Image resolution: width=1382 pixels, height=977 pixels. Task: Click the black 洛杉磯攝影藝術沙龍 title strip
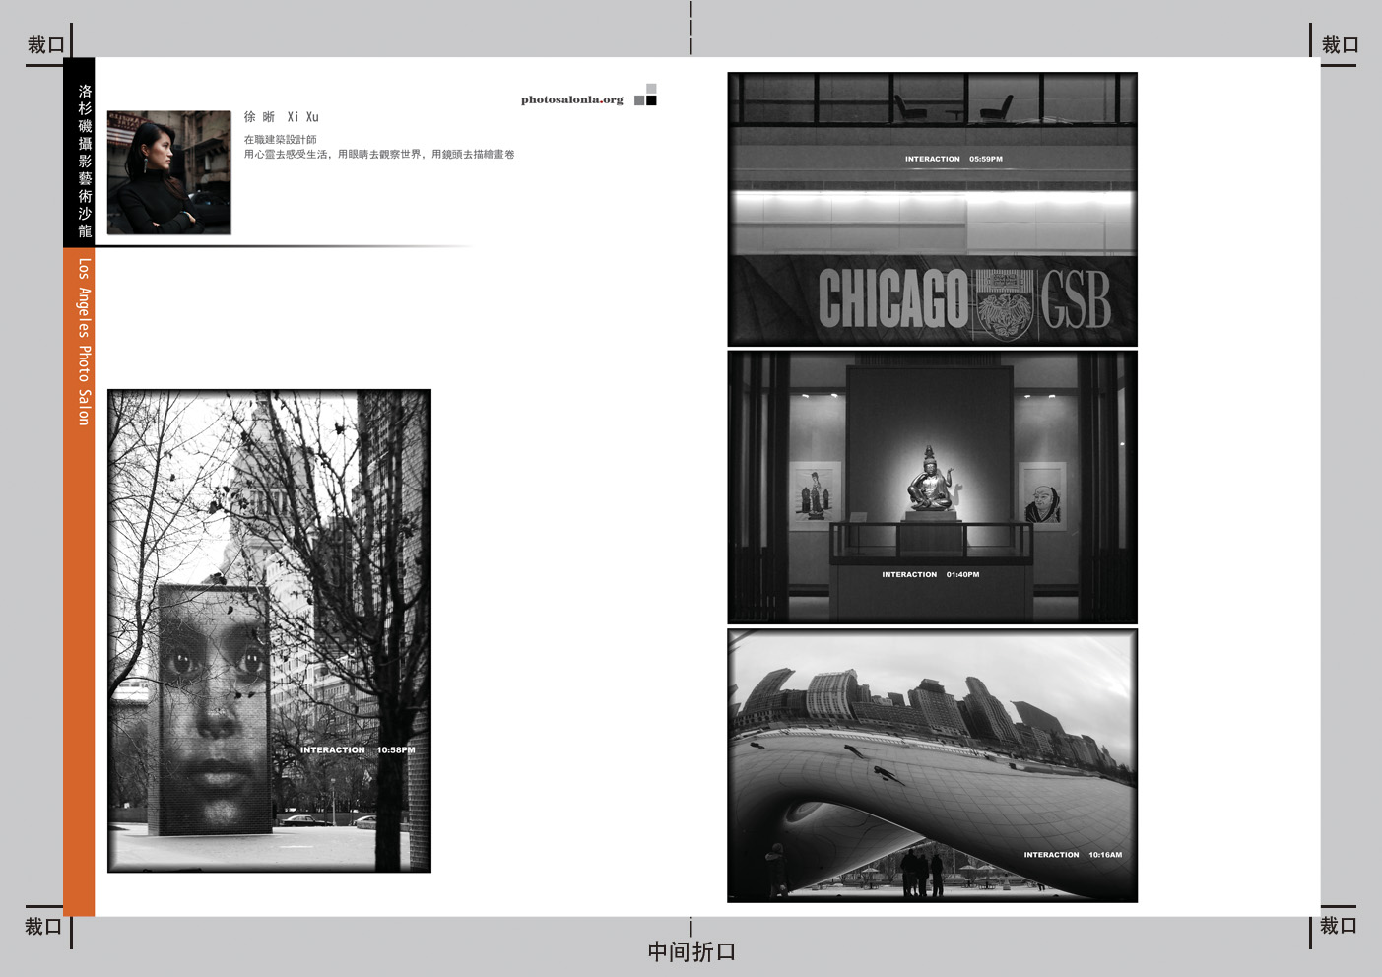click(x=79, y=153)
